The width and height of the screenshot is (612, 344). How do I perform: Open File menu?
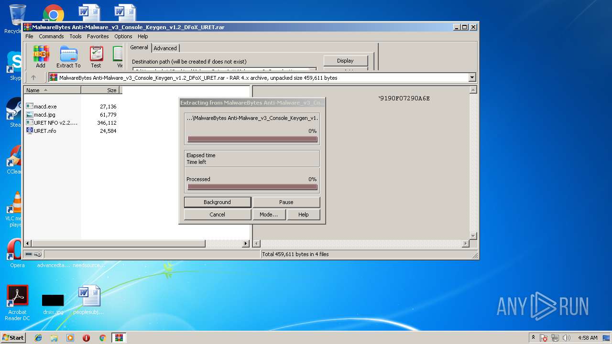point(29,36)
